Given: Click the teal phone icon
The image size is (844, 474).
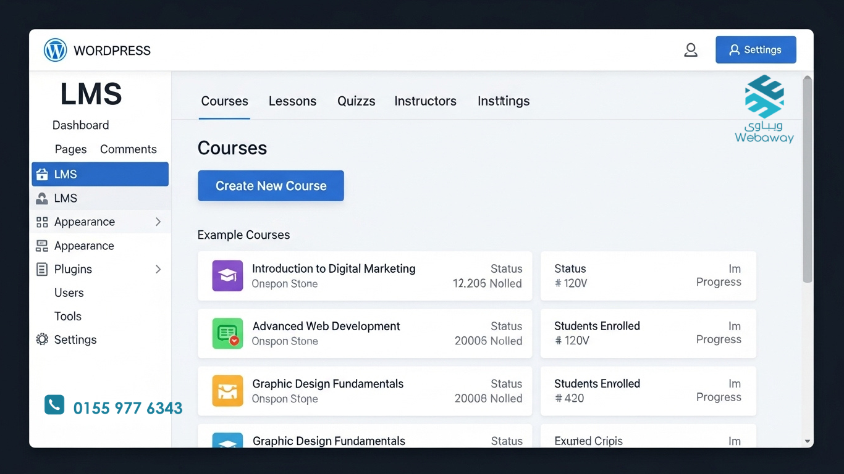Looking at the screenshot, I should point(54,405).
